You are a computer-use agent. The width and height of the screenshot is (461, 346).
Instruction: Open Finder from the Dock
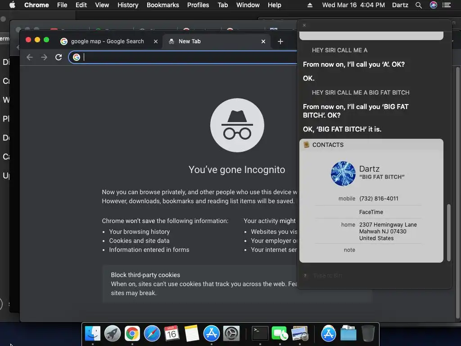click(x=93, y=333)
